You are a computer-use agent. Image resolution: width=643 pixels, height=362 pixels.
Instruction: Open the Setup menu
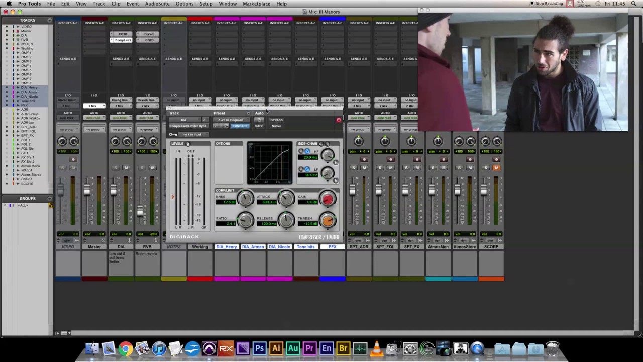(x=206, y=4)
